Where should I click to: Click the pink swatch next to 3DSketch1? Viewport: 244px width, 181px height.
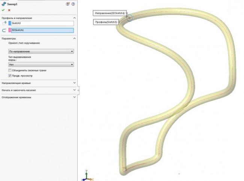10,30
